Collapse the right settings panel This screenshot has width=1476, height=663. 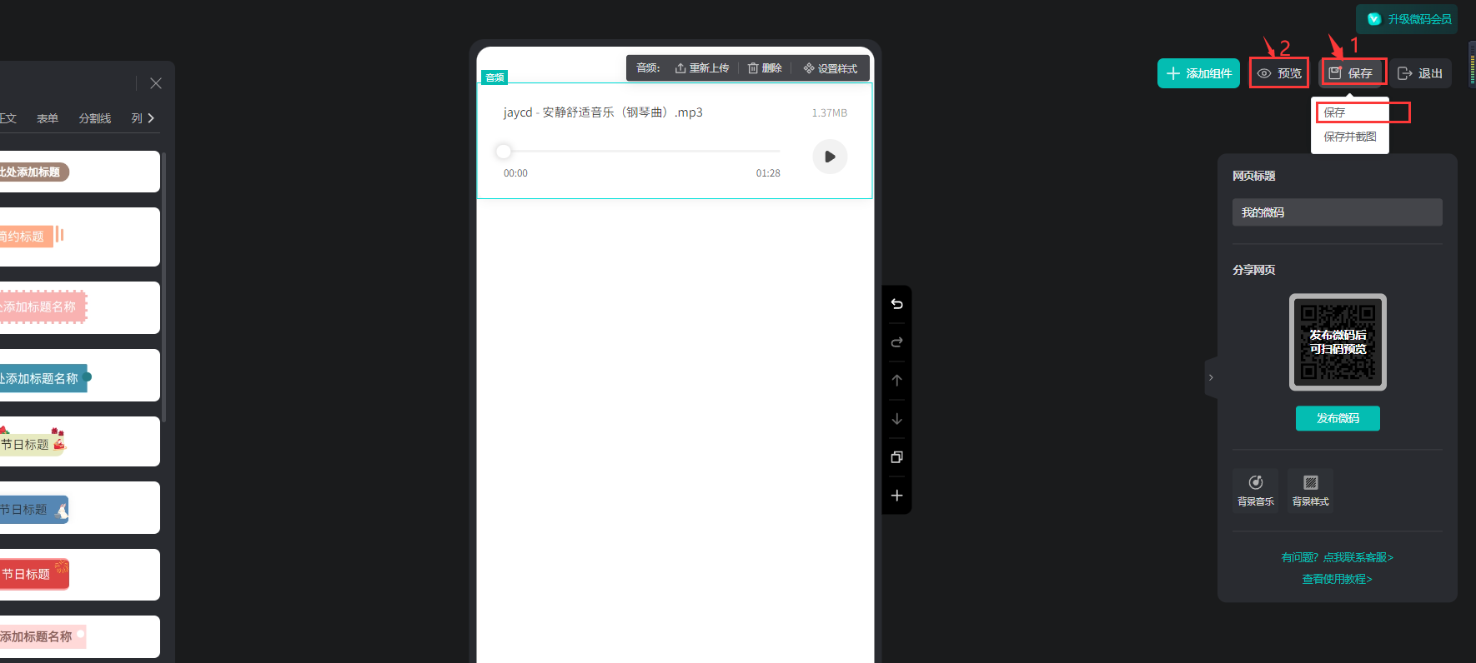(x=1211, y=377)
